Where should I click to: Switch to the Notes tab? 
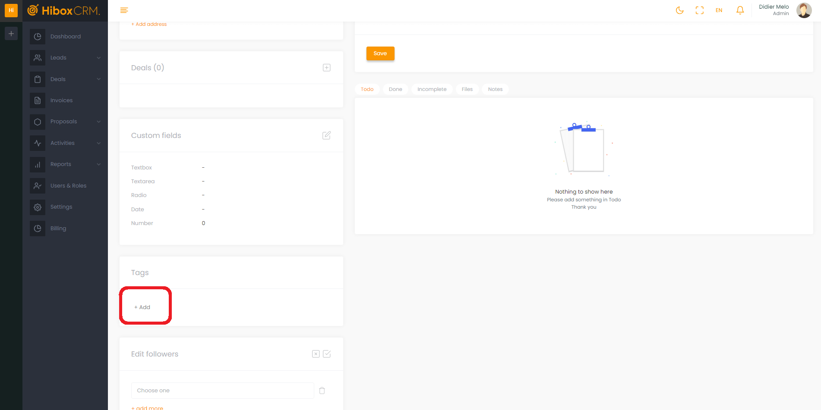pyautogui.click(x=495, y=89)
